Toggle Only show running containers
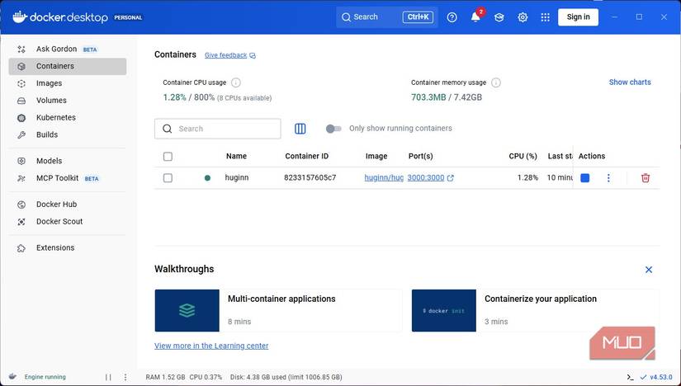The image size is (681, 386). coord(333,129)
